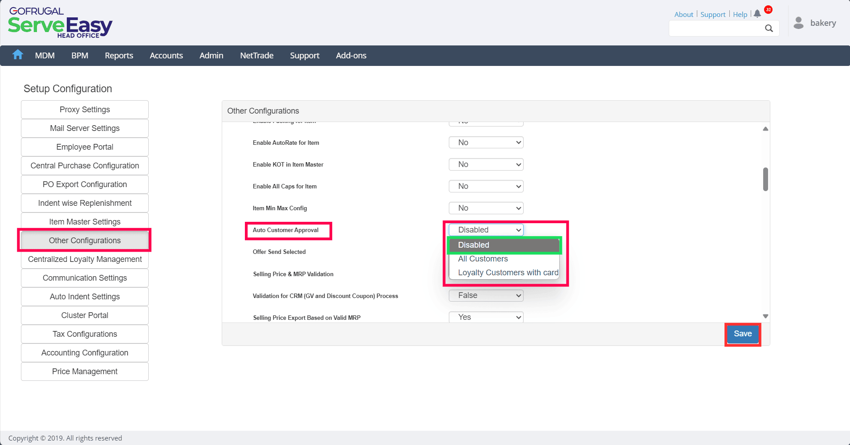850x445 pixels.
Task: Expand Enable AutoRate for Item dropdown
Action: click(x=486, y=143)
